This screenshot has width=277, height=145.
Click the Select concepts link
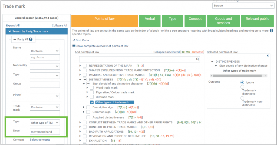tap(40, 140)
